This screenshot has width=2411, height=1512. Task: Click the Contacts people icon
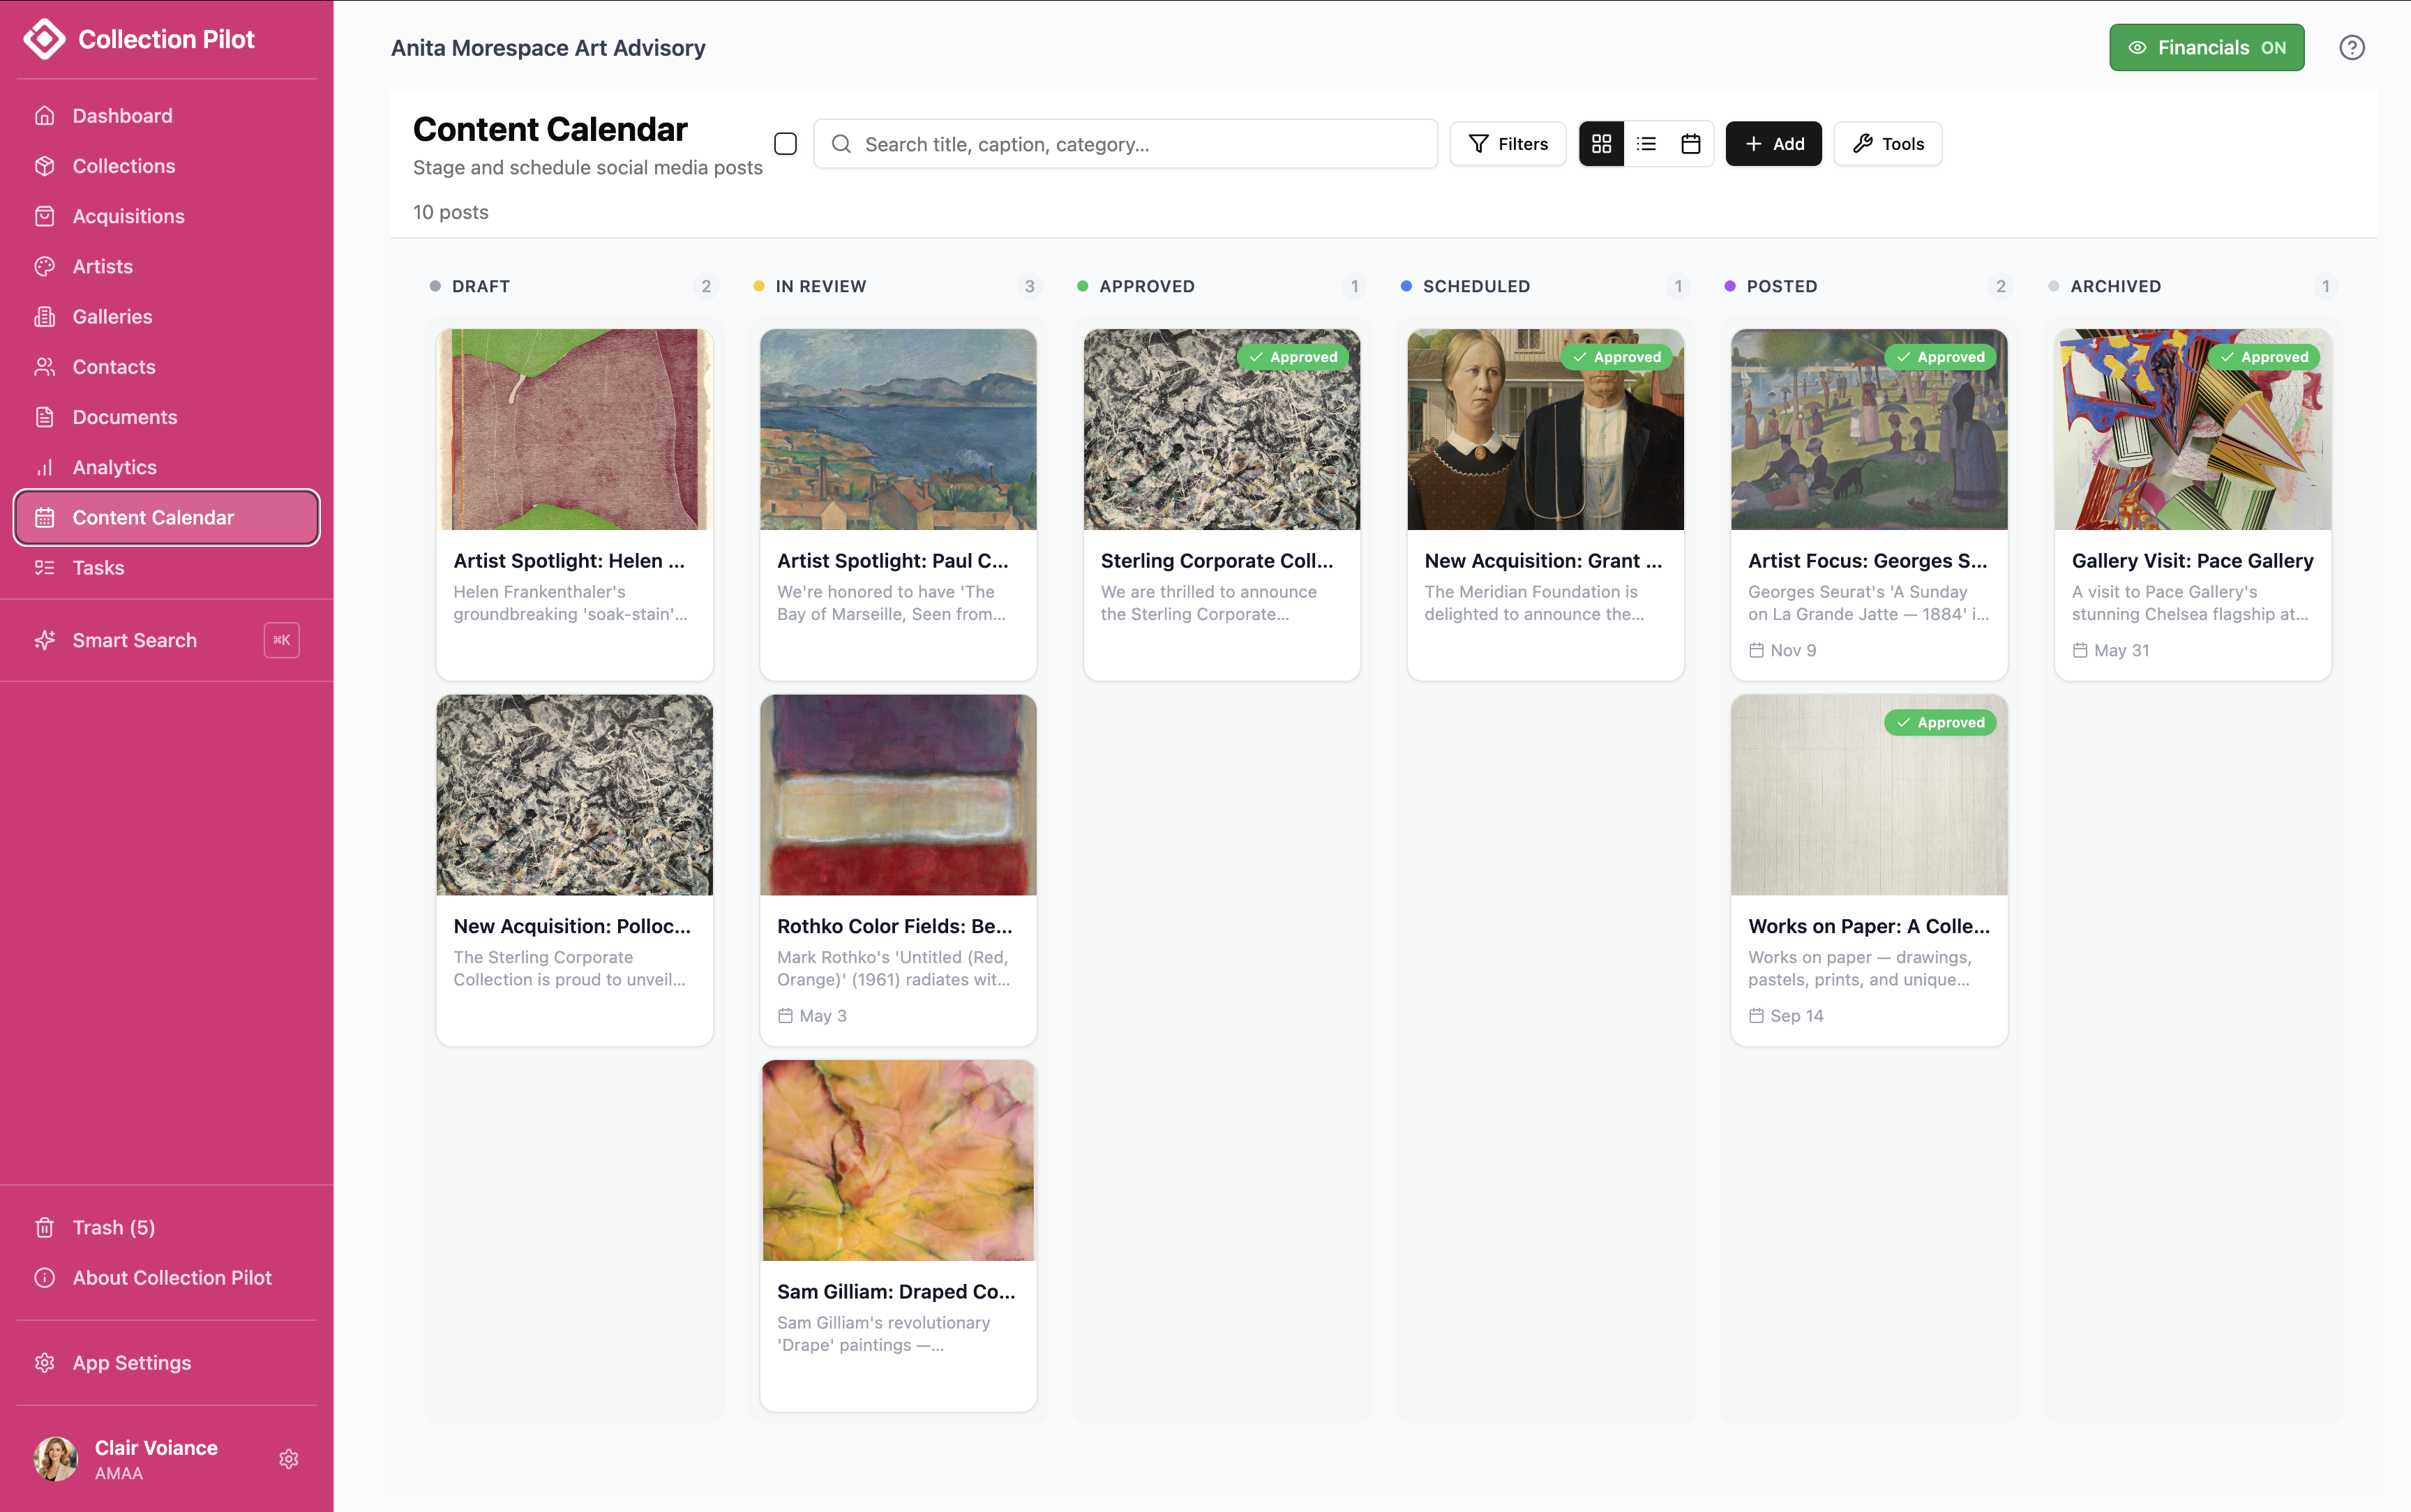click(x=45, y=367)
